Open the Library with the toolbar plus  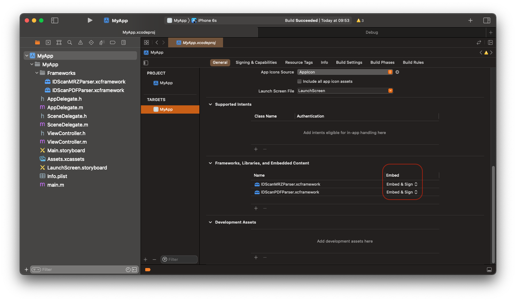click(470, 20)
